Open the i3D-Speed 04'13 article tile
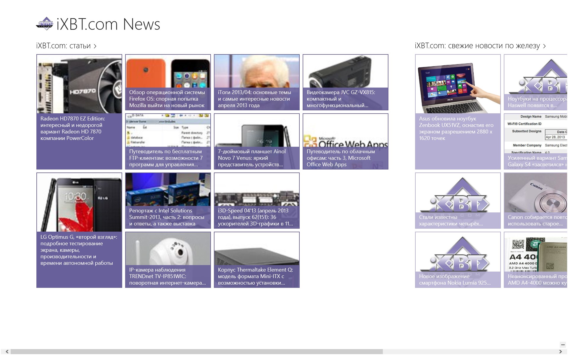The height and width of the screenshot is (355, 568). [257, 201]
